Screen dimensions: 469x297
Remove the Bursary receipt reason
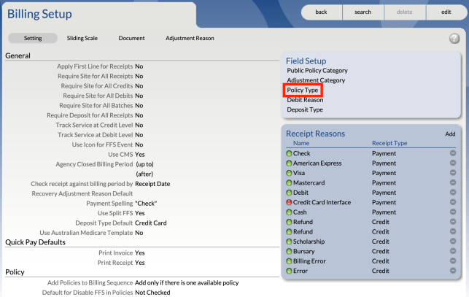click(453, 251)
